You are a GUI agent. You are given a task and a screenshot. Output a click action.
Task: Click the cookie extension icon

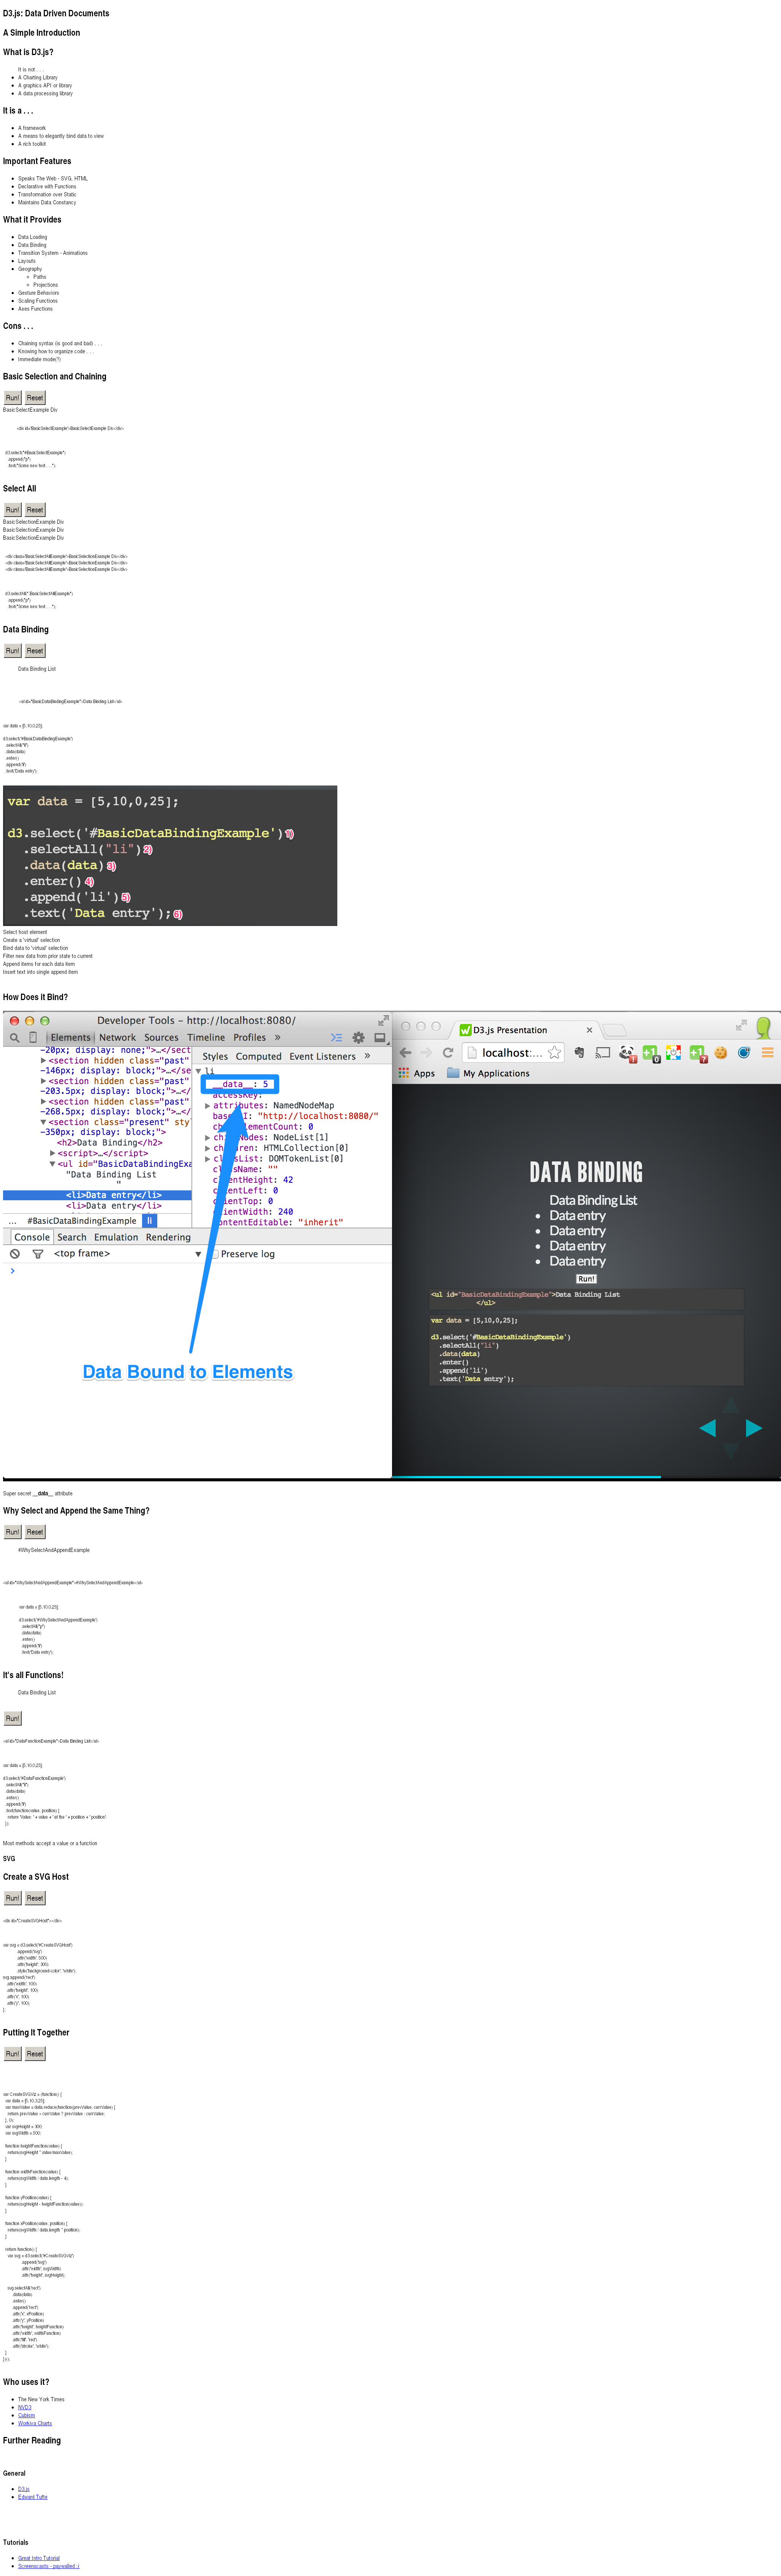721,1052
